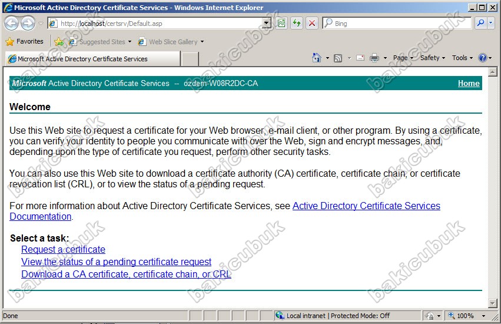Go to the Home page icon
The height and width of the screenshot is (324, 501).
coord(316,58)
